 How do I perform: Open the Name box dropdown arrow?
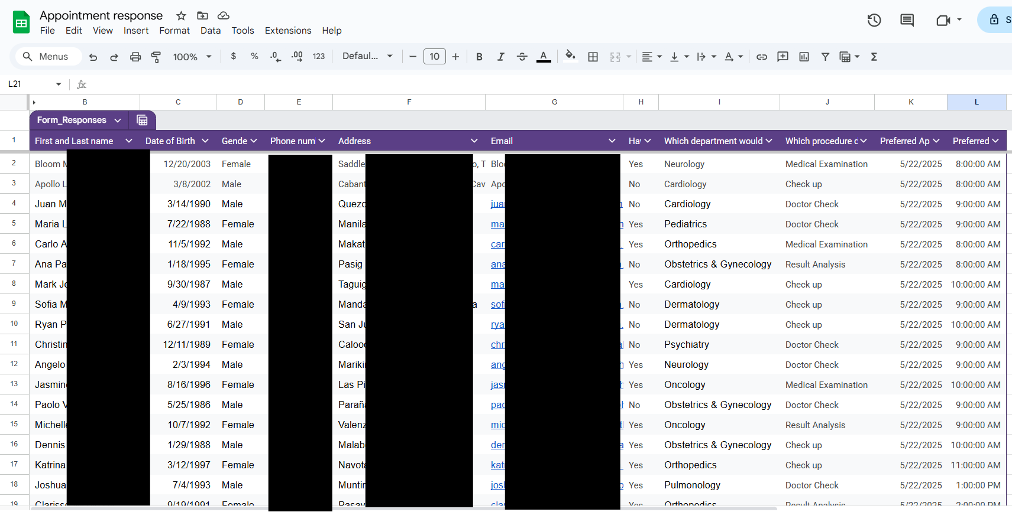click(x=59, y=84)
